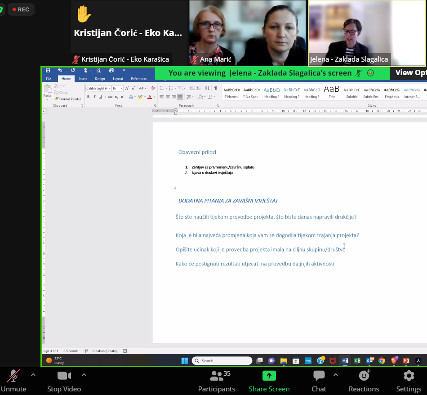The image size is (427, 395).
Task: Apply the Title style from the gallery
Action: [x=332, y=91]
